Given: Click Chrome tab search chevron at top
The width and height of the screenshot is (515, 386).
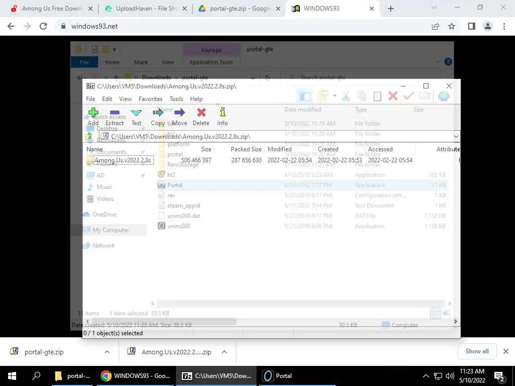Looking at the screenshot, I should coord(434,7).
